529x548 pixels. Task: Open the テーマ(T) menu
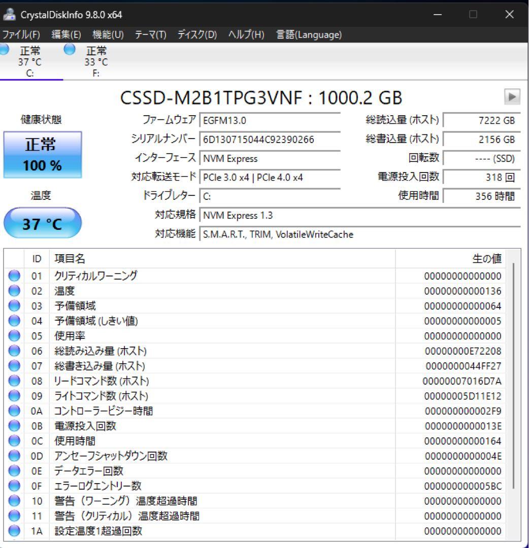pos(150,35)
